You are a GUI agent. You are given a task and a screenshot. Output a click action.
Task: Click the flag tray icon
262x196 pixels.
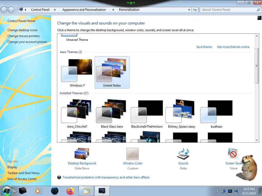click(224, 191)
